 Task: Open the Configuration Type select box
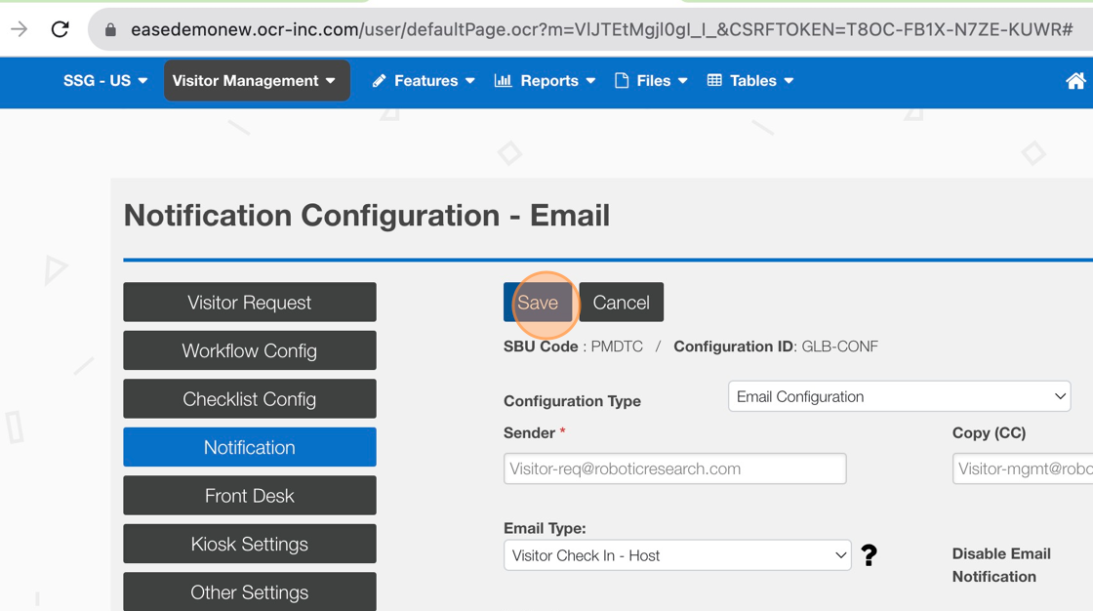[x=899, y=396]
